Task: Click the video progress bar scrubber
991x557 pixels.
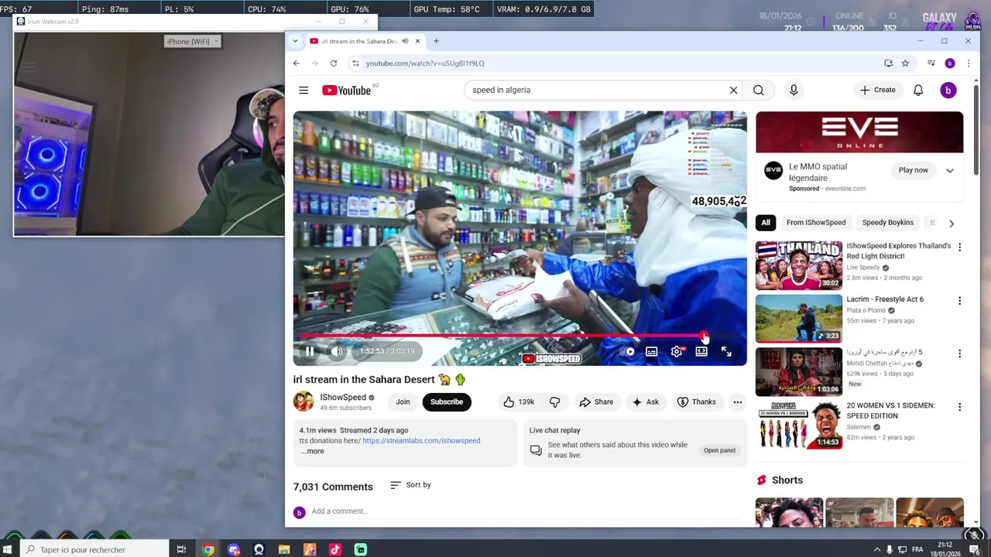Action: (x=704, y=336)
